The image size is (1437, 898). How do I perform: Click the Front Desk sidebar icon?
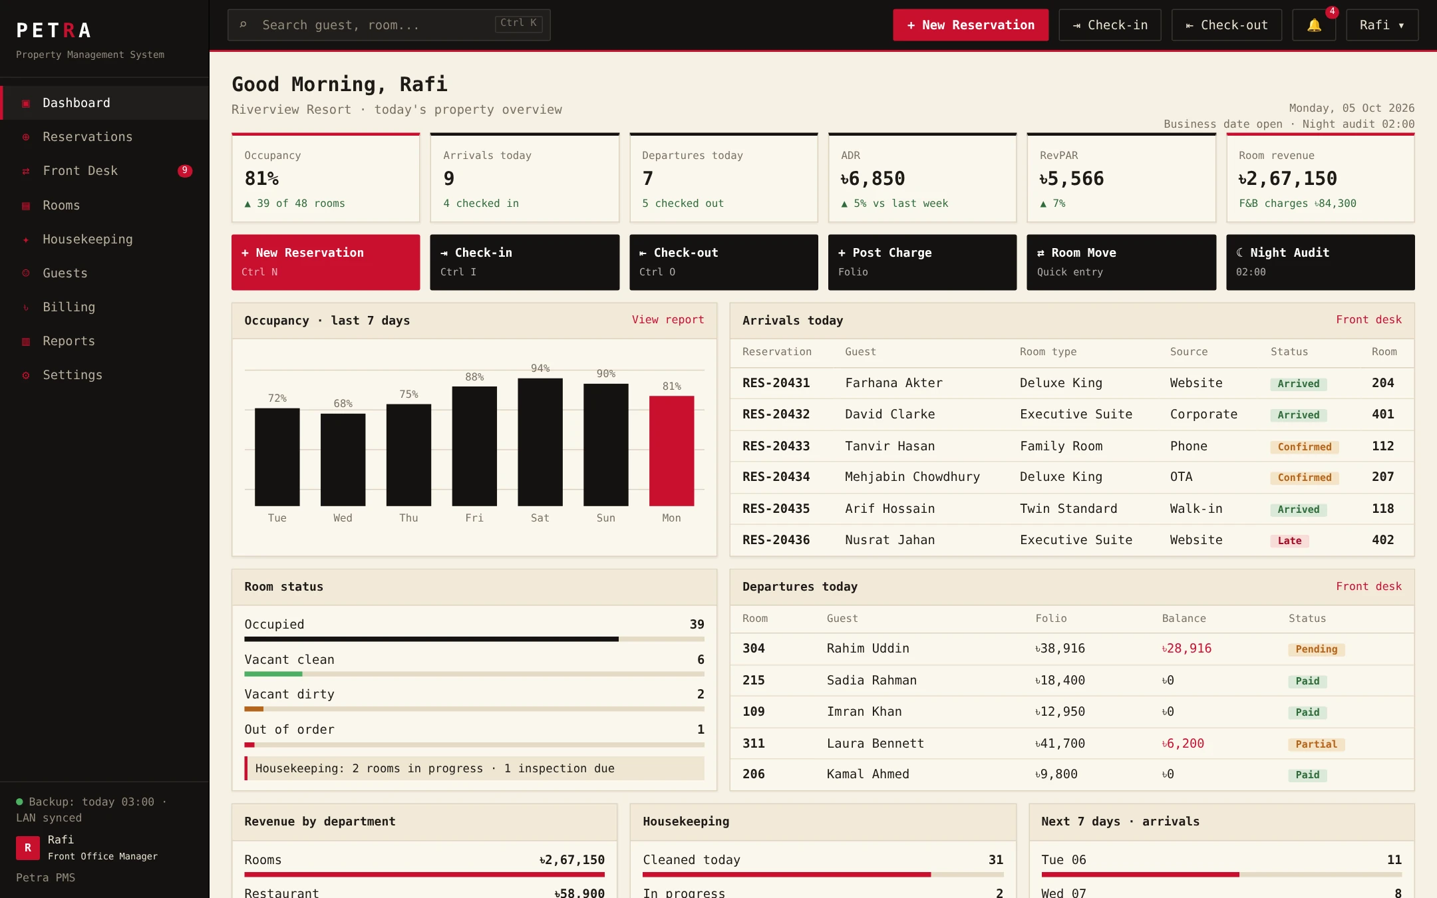(x=26, y=171)
